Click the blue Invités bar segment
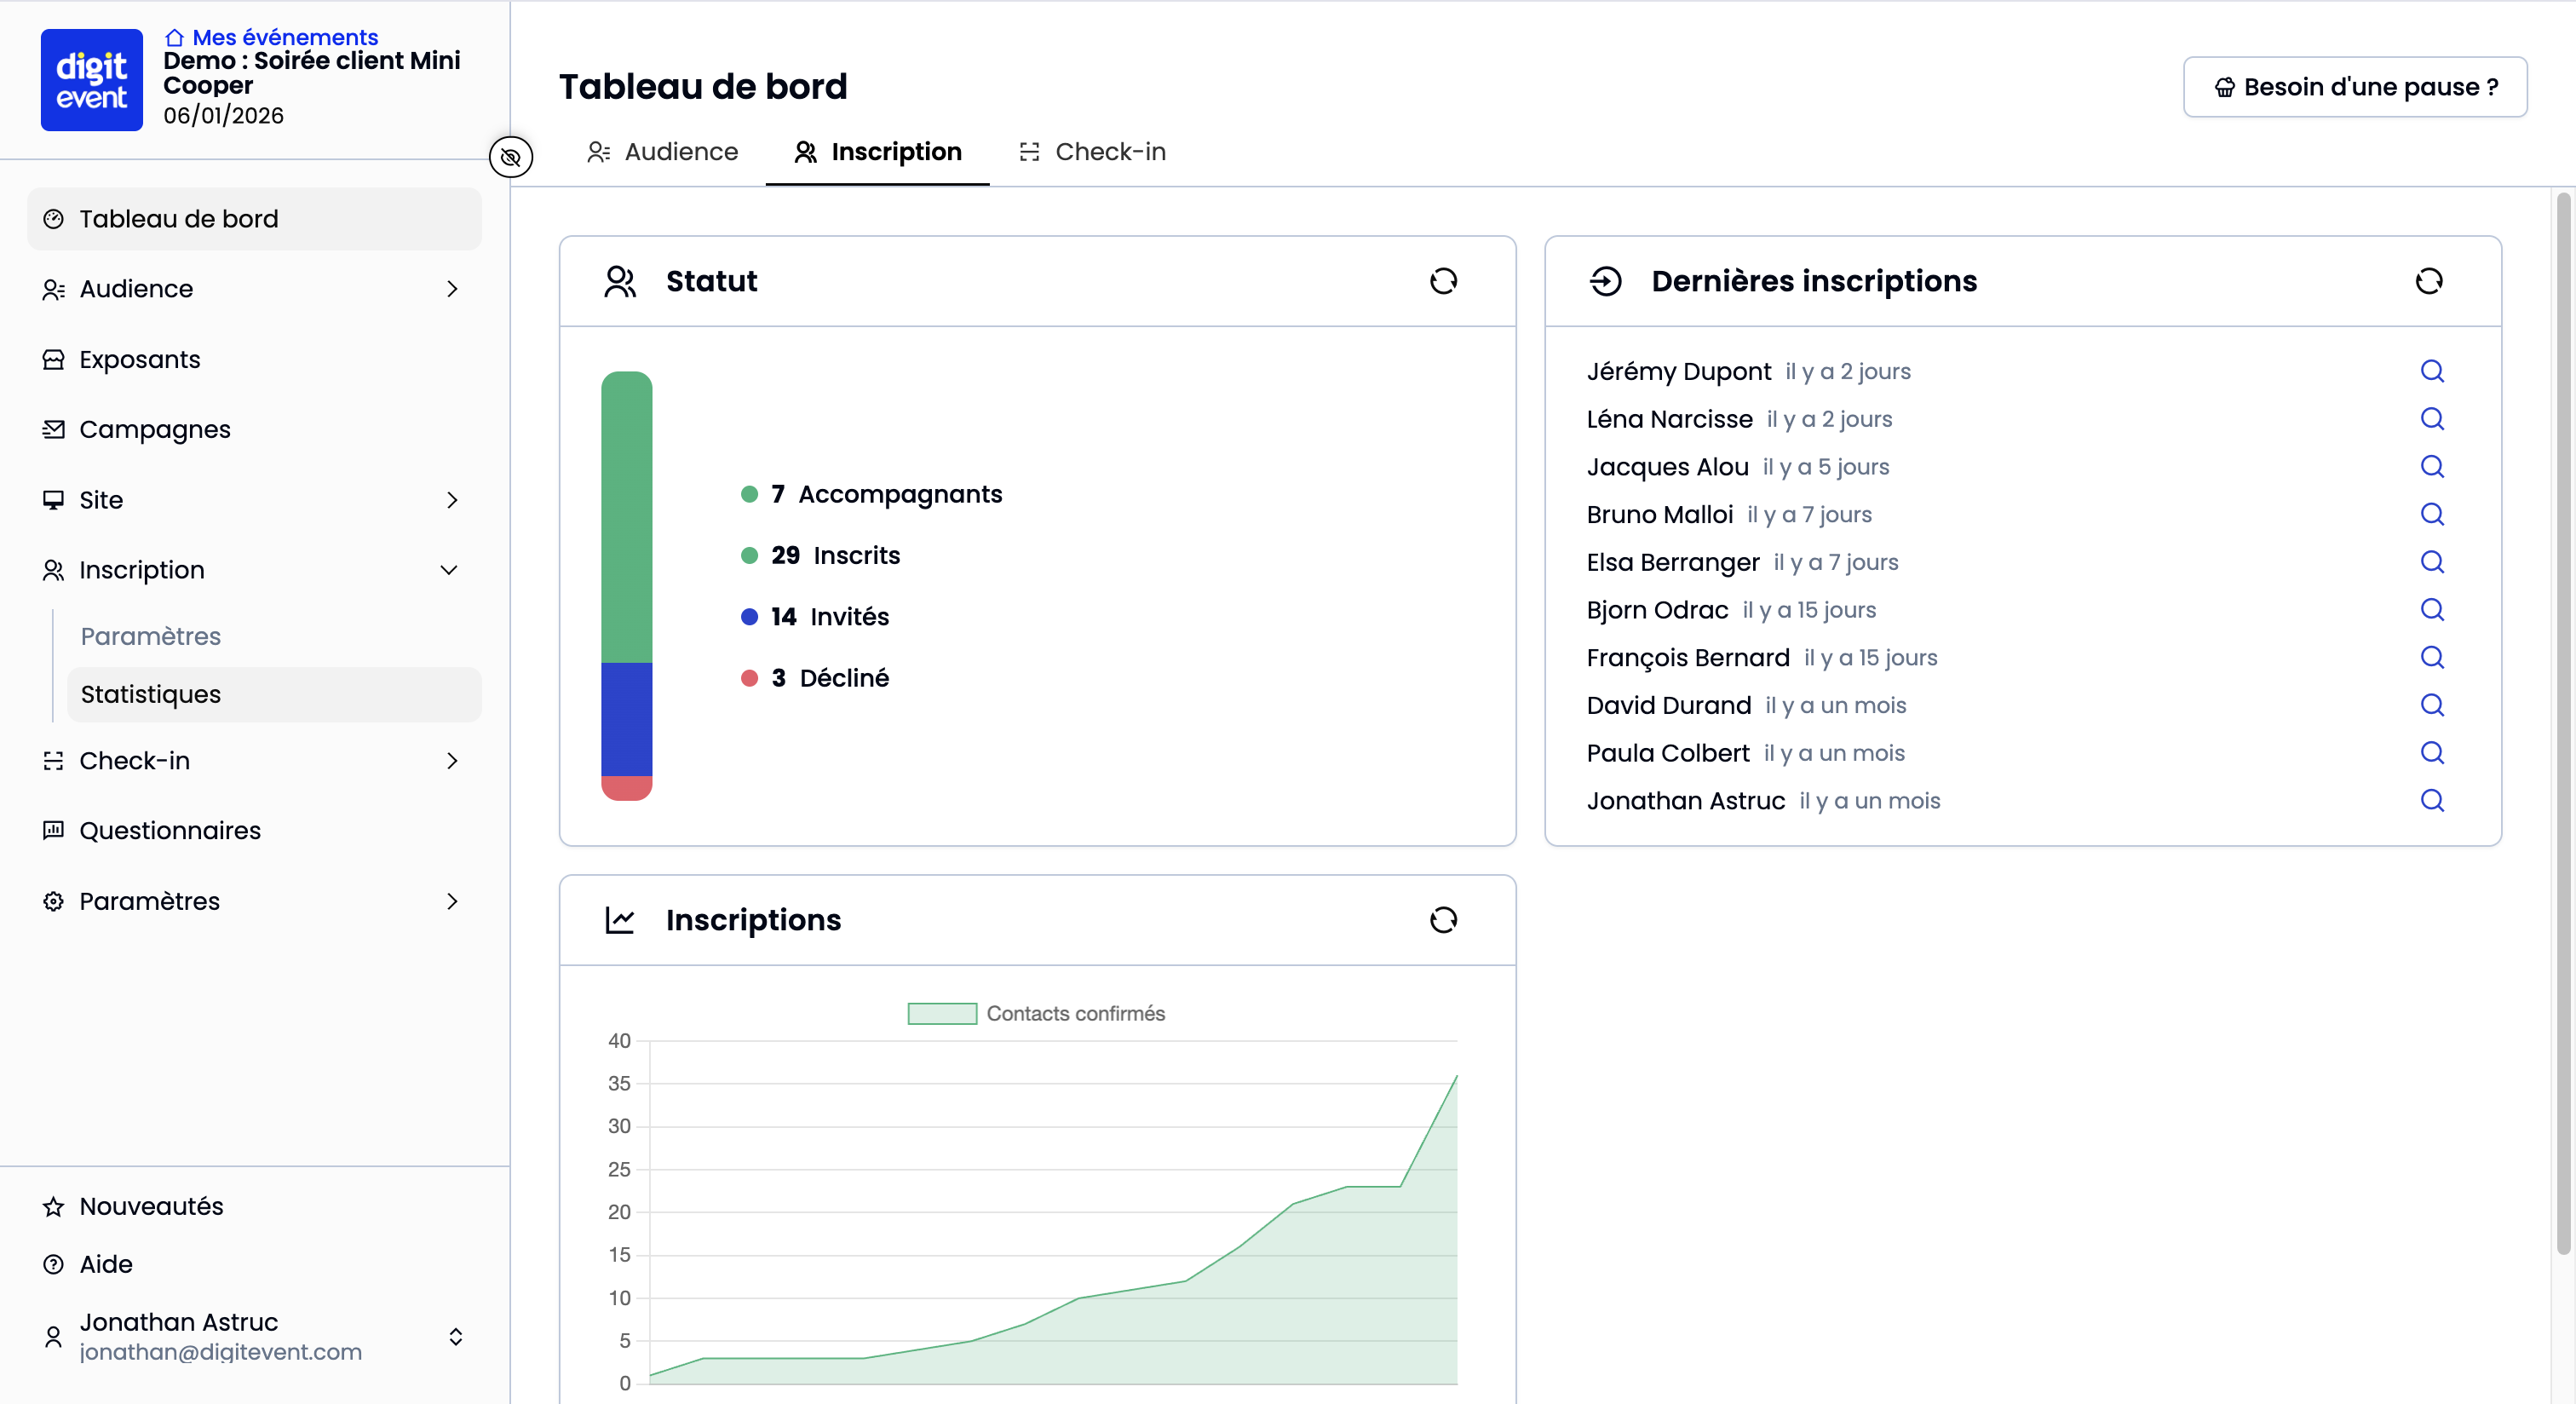The image size is (2576, 1404). [626, 719]
